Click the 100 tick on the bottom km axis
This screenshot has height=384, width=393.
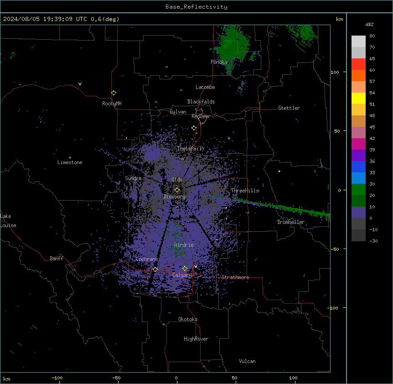[294, 378]
